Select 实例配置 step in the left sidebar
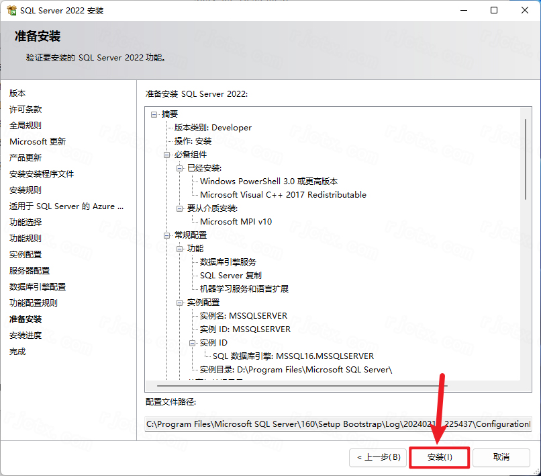The width and height of the screenshot is (541, 476). click(x=26, y=255)
